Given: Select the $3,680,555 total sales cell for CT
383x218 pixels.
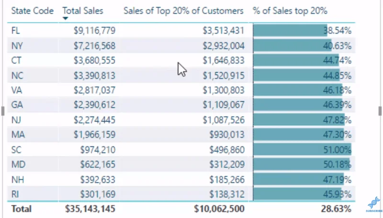Looking at the screenshot, I should pyautogui.click(x=94, y=60).
